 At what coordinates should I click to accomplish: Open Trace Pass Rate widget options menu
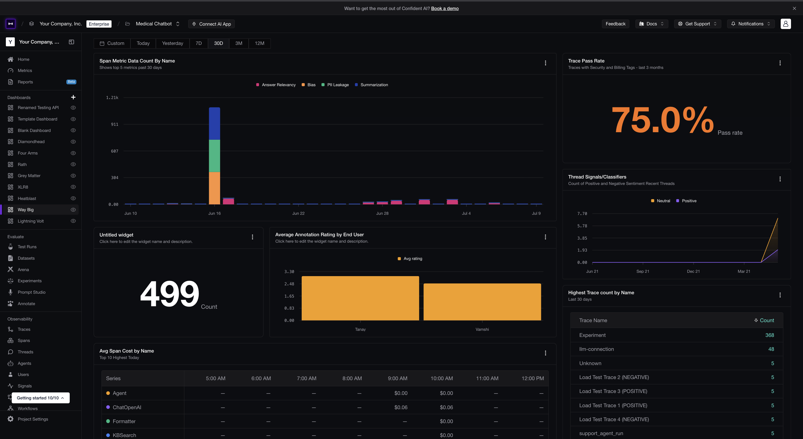(780, 63)
